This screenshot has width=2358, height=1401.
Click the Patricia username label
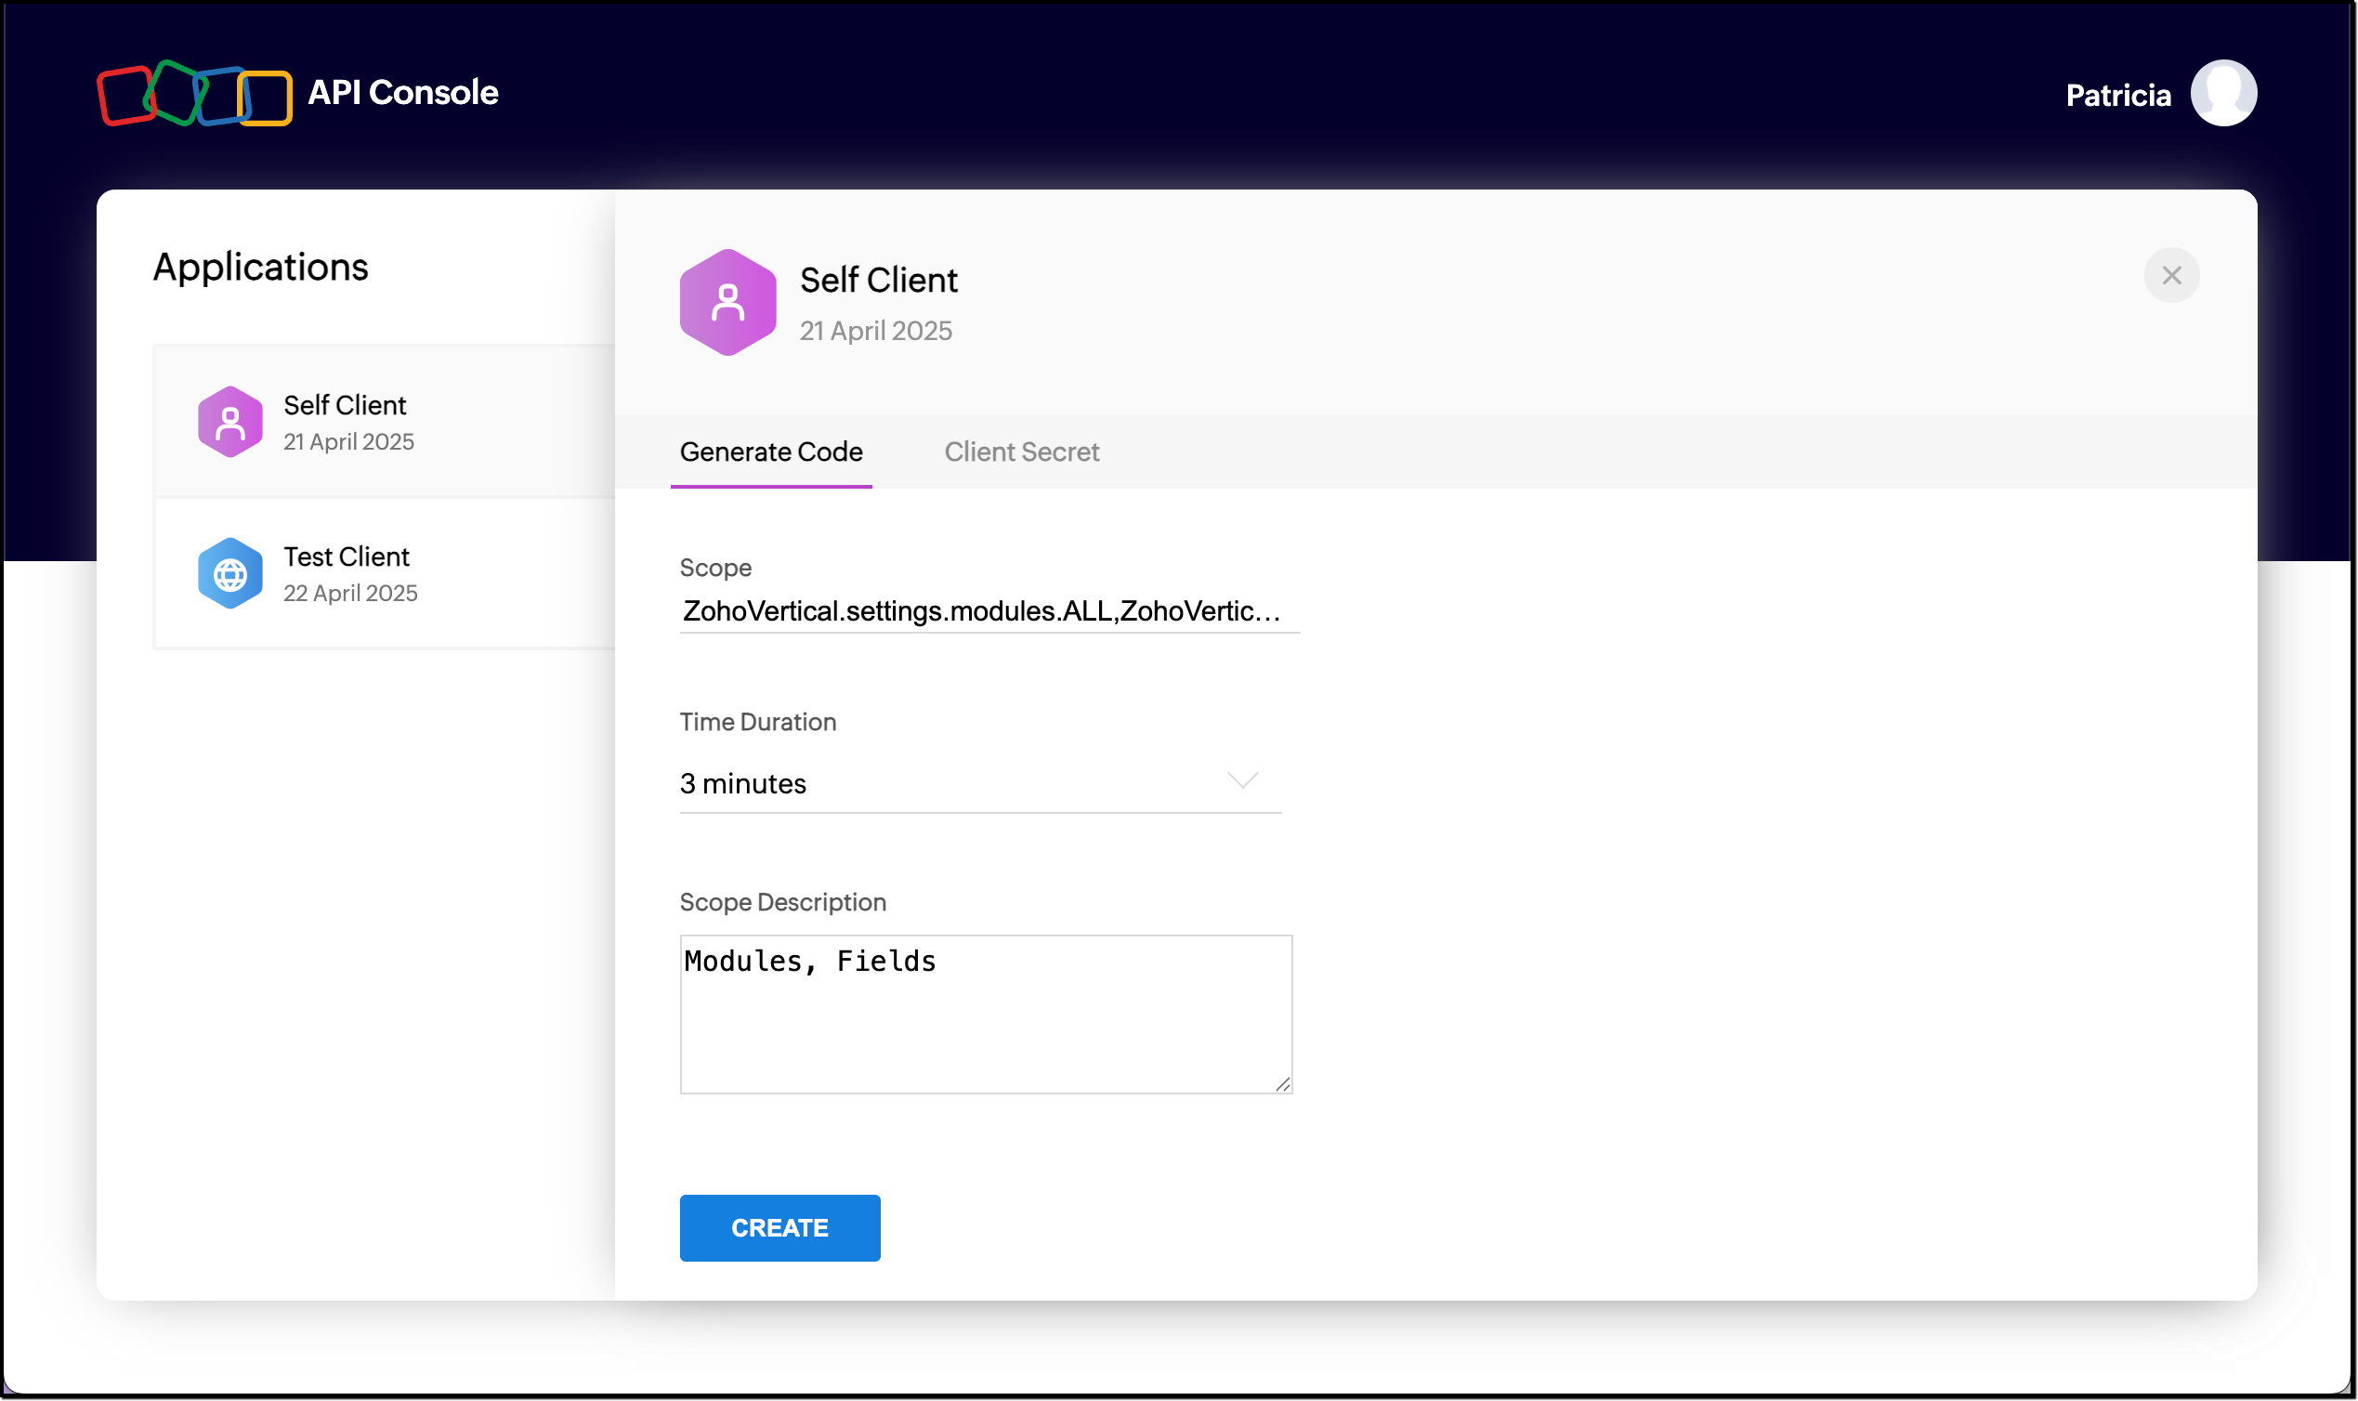[x=2117, y=96]
